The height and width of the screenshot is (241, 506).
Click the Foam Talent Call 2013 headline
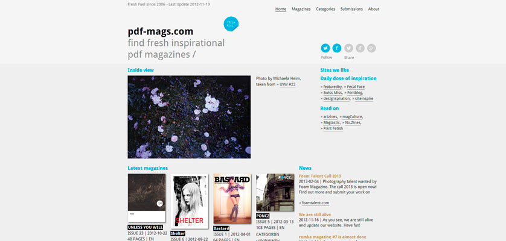click(320, 177)
